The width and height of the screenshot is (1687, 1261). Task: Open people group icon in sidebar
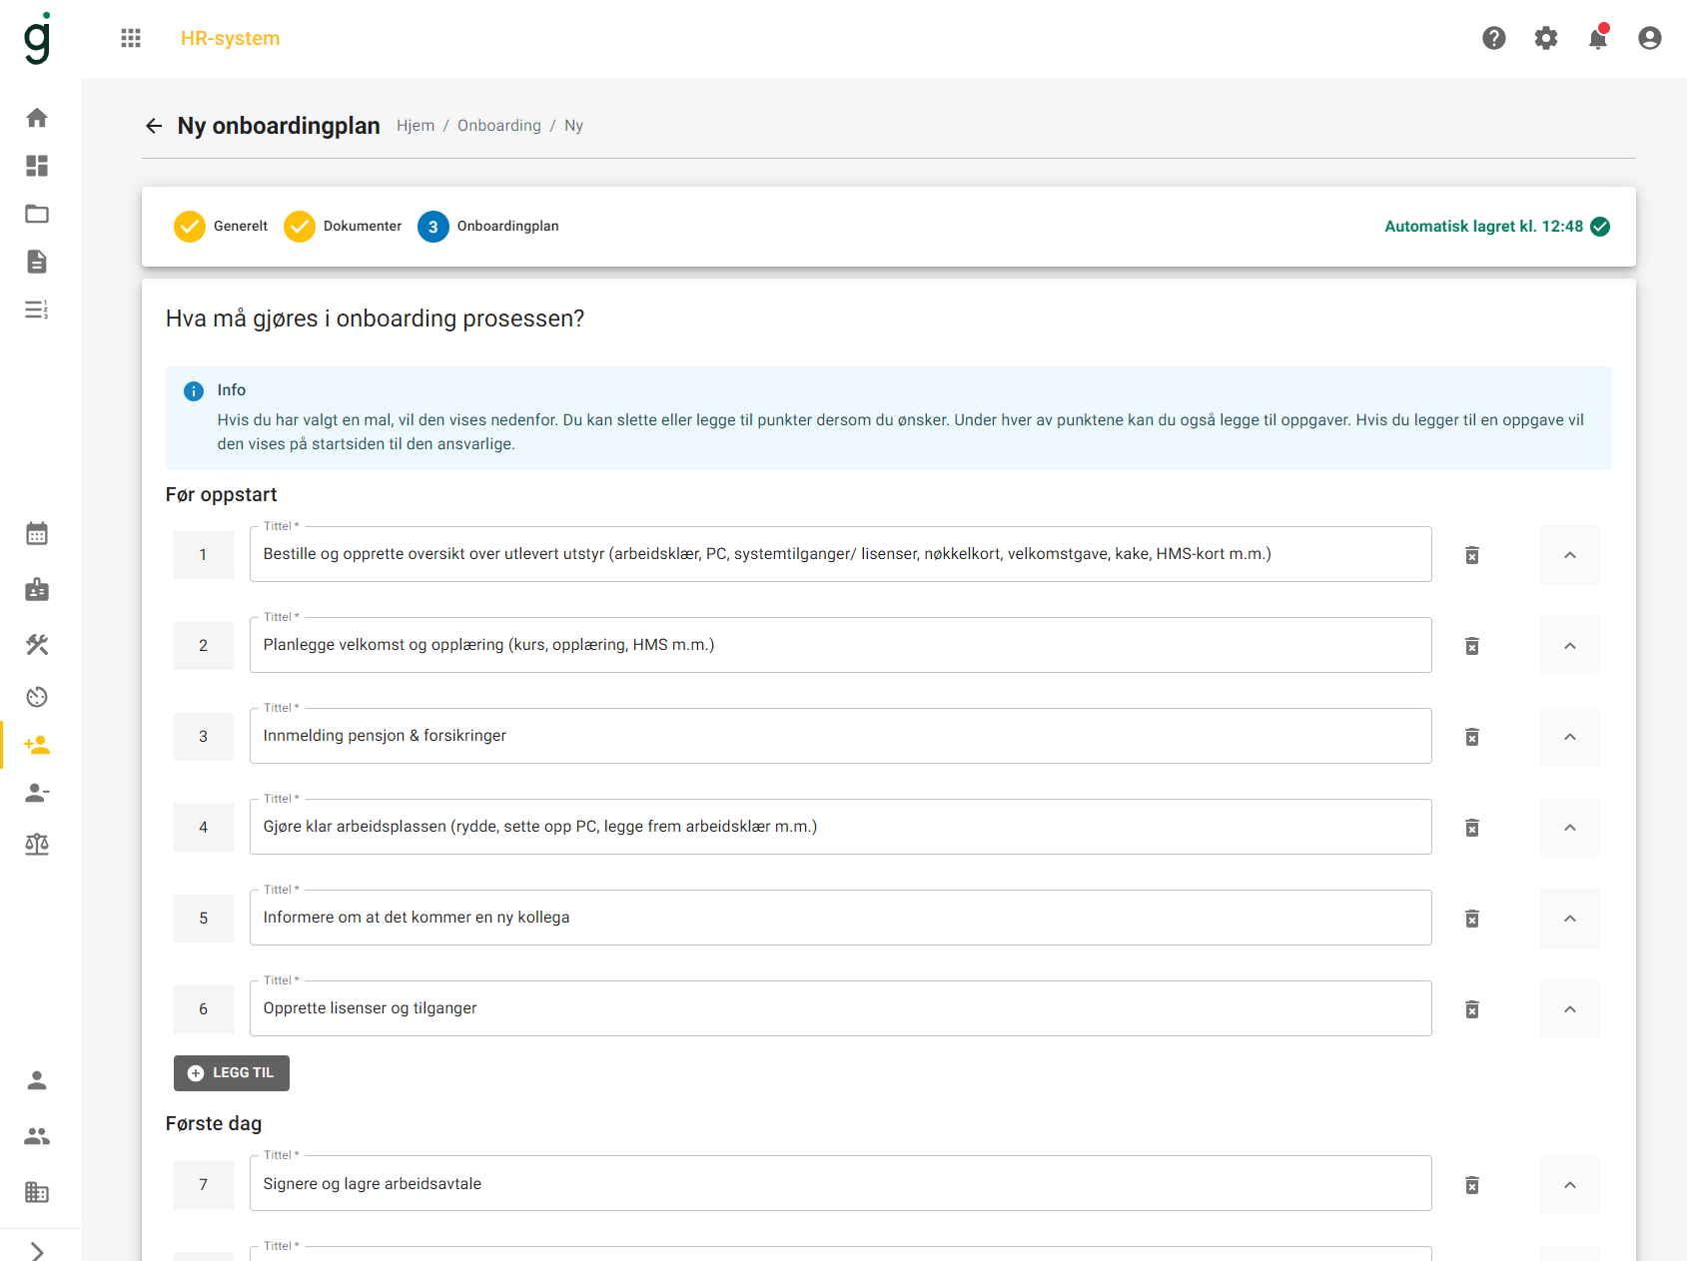(x=37, y=1136)
